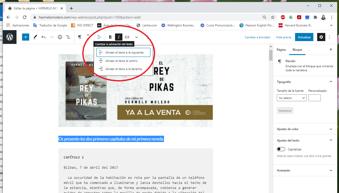The height and width of the screenshot is (193, 339).
Task: Select Alinear el texto a la izquierda
Action: [x=123, y=52]
